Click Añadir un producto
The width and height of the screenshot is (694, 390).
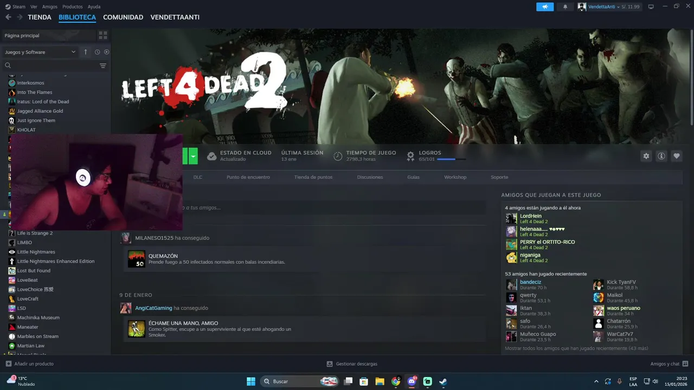pyautogui.click(x=29, y=364)
